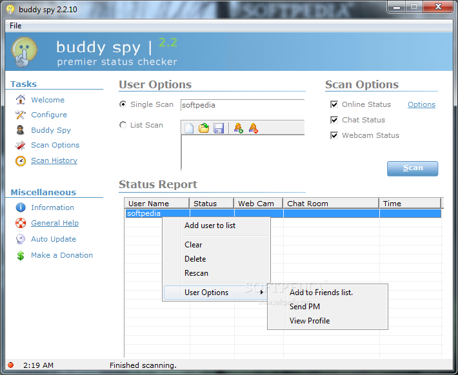The width and height of the screenshot is (458, 375).
Task: Expand the User Options submenu arrow
Action: pos(262,292)
